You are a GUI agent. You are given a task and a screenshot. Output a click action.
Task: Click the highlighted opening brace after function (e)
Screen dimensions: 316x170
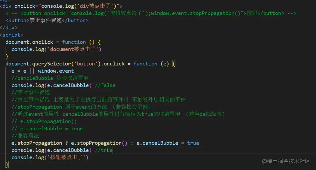[x=174, y=64]
